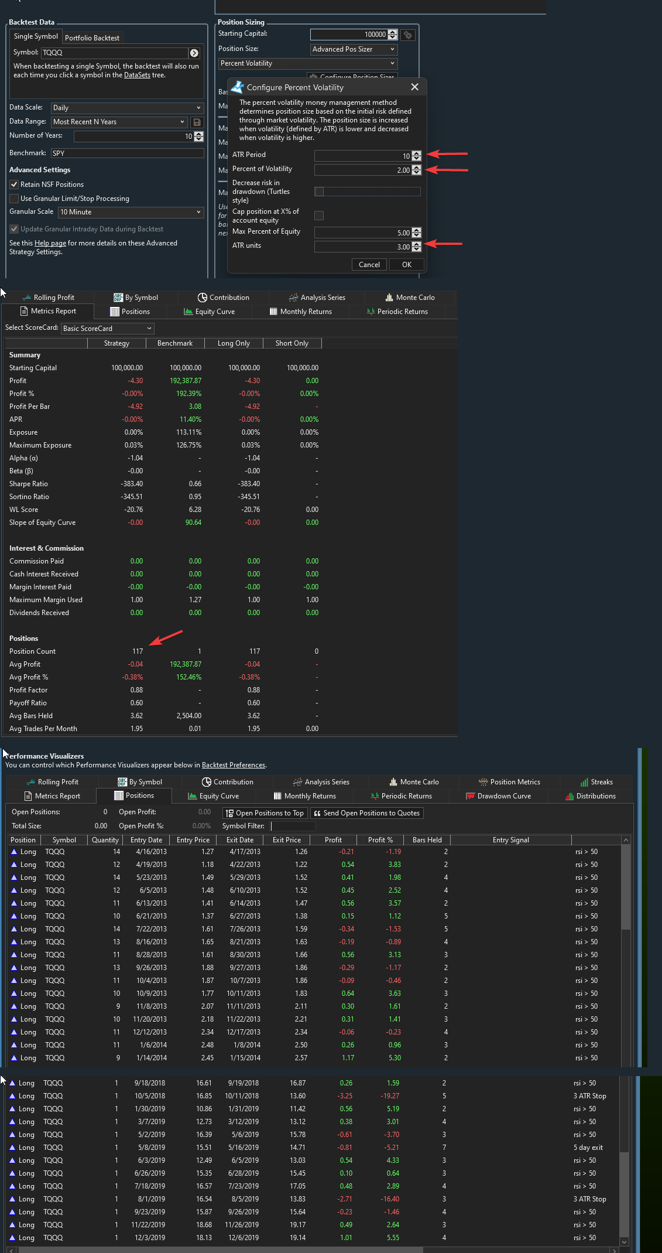662x1253 pixels.
Task: Expand the Data Scale dropdown
Action: click(127, 108)
